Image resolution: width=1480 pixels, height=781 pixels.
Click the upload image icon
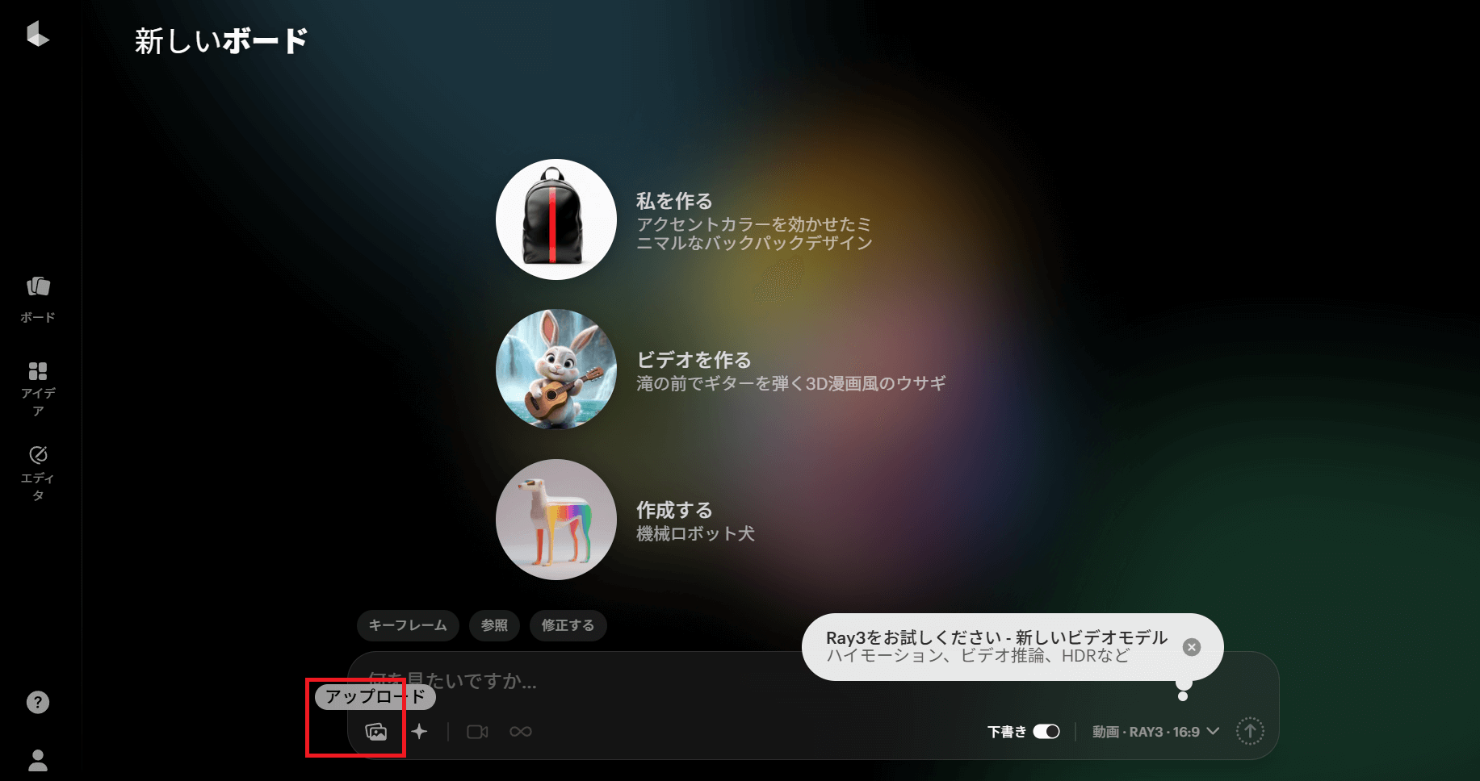point(377,731)
